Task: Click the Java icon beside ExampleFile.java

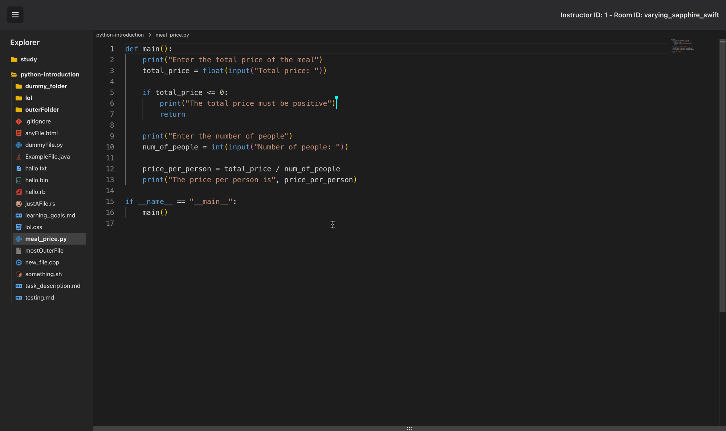Action: [x=19, y=157]
